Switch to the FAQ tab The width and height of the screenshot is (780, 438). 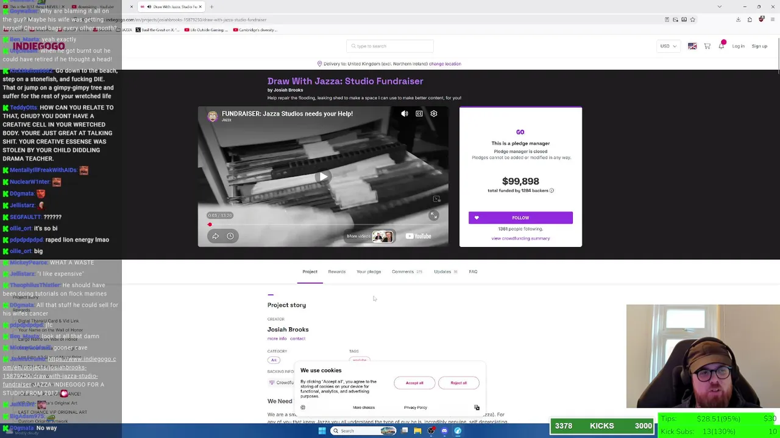pyautogui.click(x=473, y=272)
